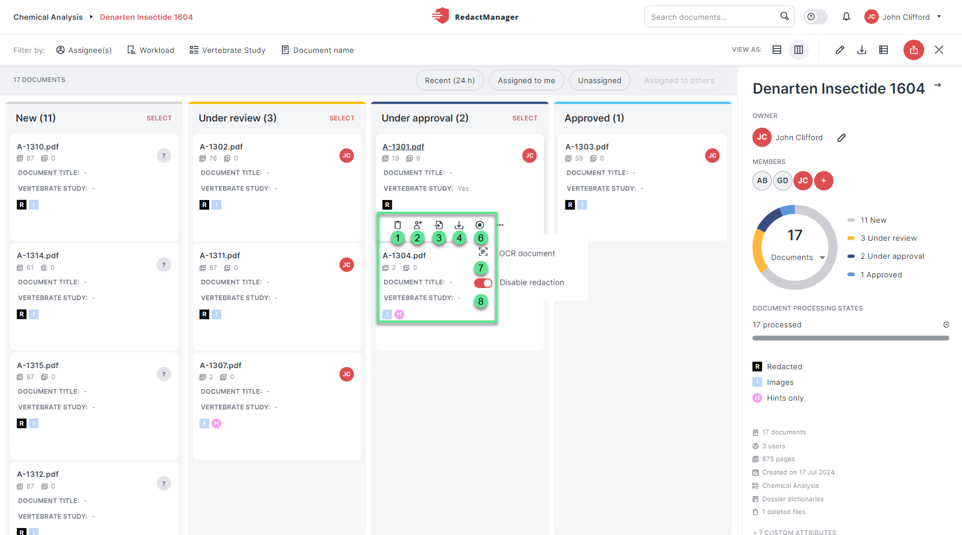
Task: Click the processed check-circle icon
Action: click(x=946, y=324)
